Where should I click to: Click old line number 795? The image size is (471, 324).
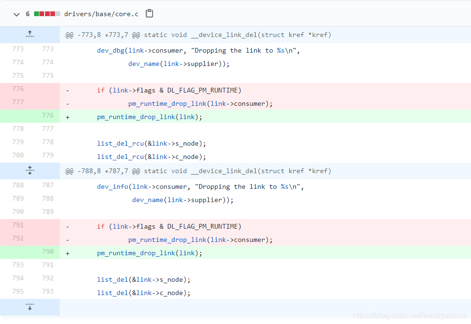[18, 291]
